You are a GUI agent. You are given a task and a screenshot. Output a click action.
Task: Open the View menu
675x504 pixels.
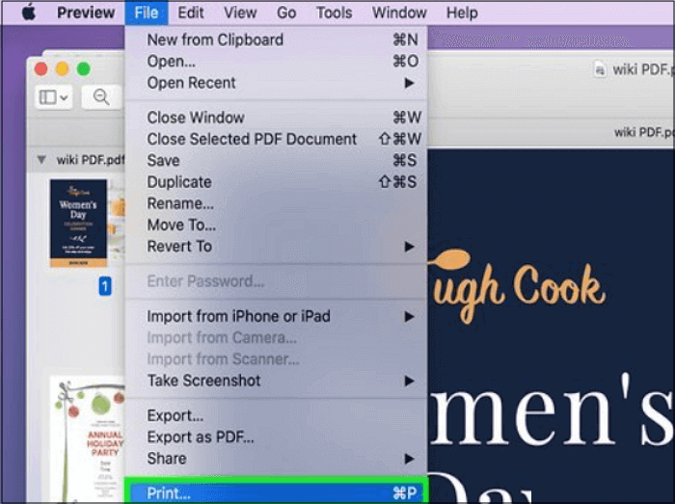tap(240, 13)
